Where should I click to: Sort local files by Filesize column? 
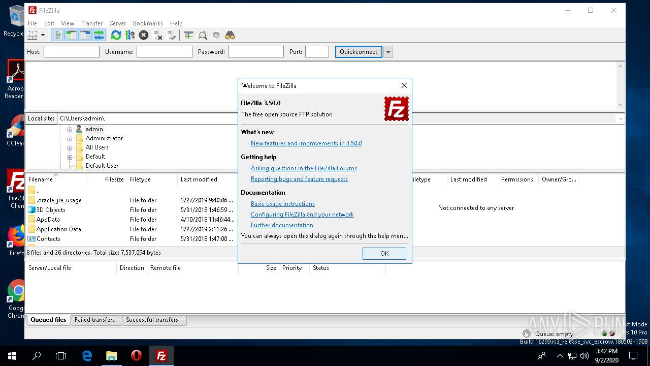pos(107,179)
